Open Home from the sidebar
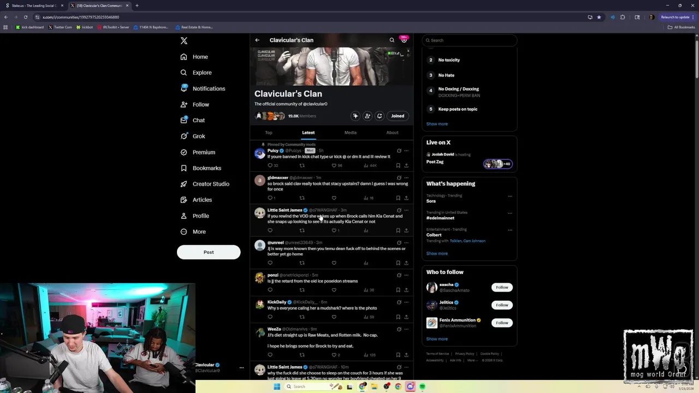The width and height of the screenshot is (699, 393). point(194,57)
